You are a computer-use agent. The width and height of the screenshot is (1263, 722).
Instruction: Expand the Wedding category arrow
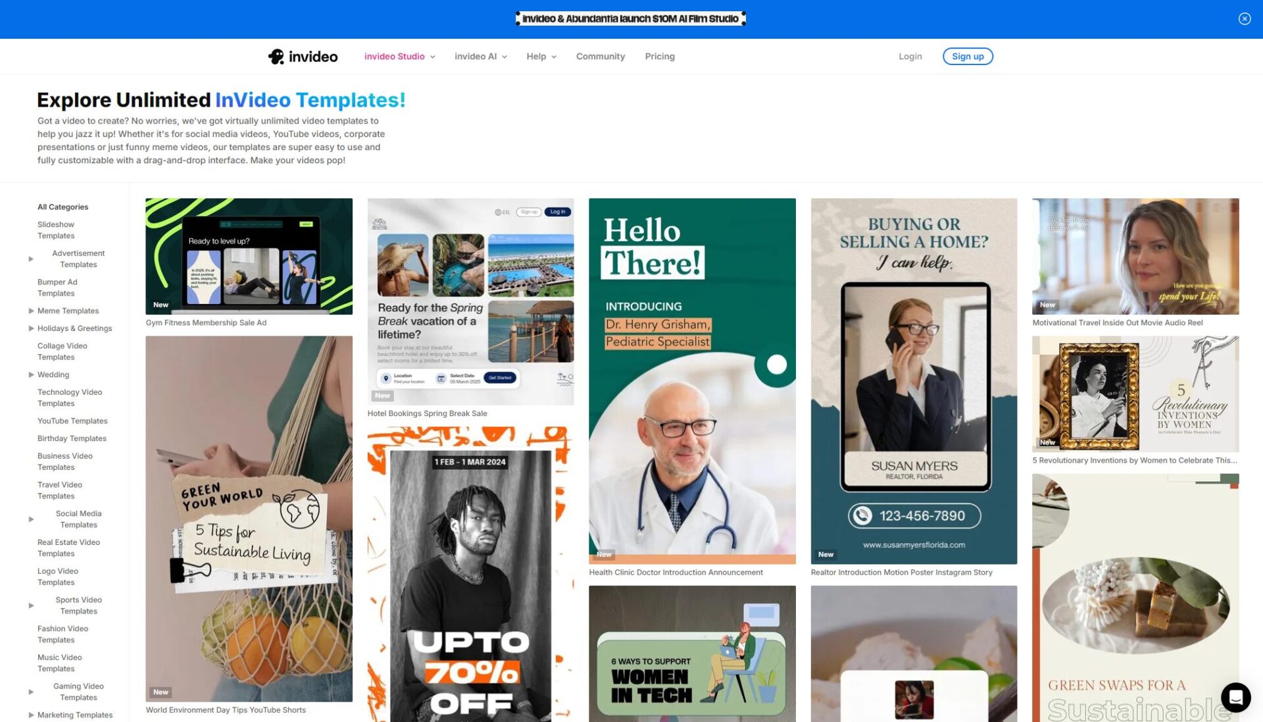coord(31,374)
